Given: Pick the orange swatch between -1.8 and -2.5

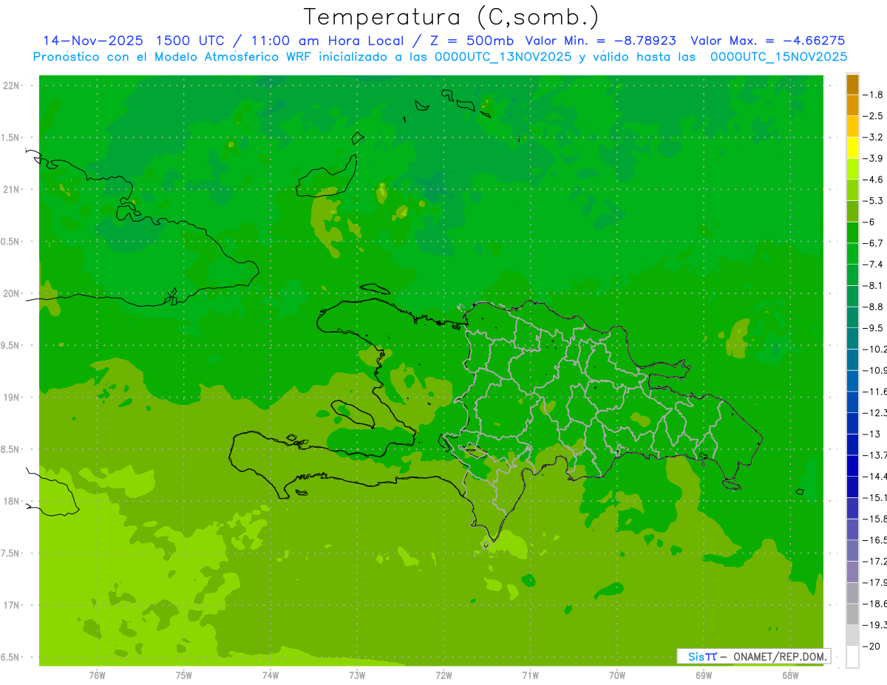Looking at the screenshot, I should [852, 105].
